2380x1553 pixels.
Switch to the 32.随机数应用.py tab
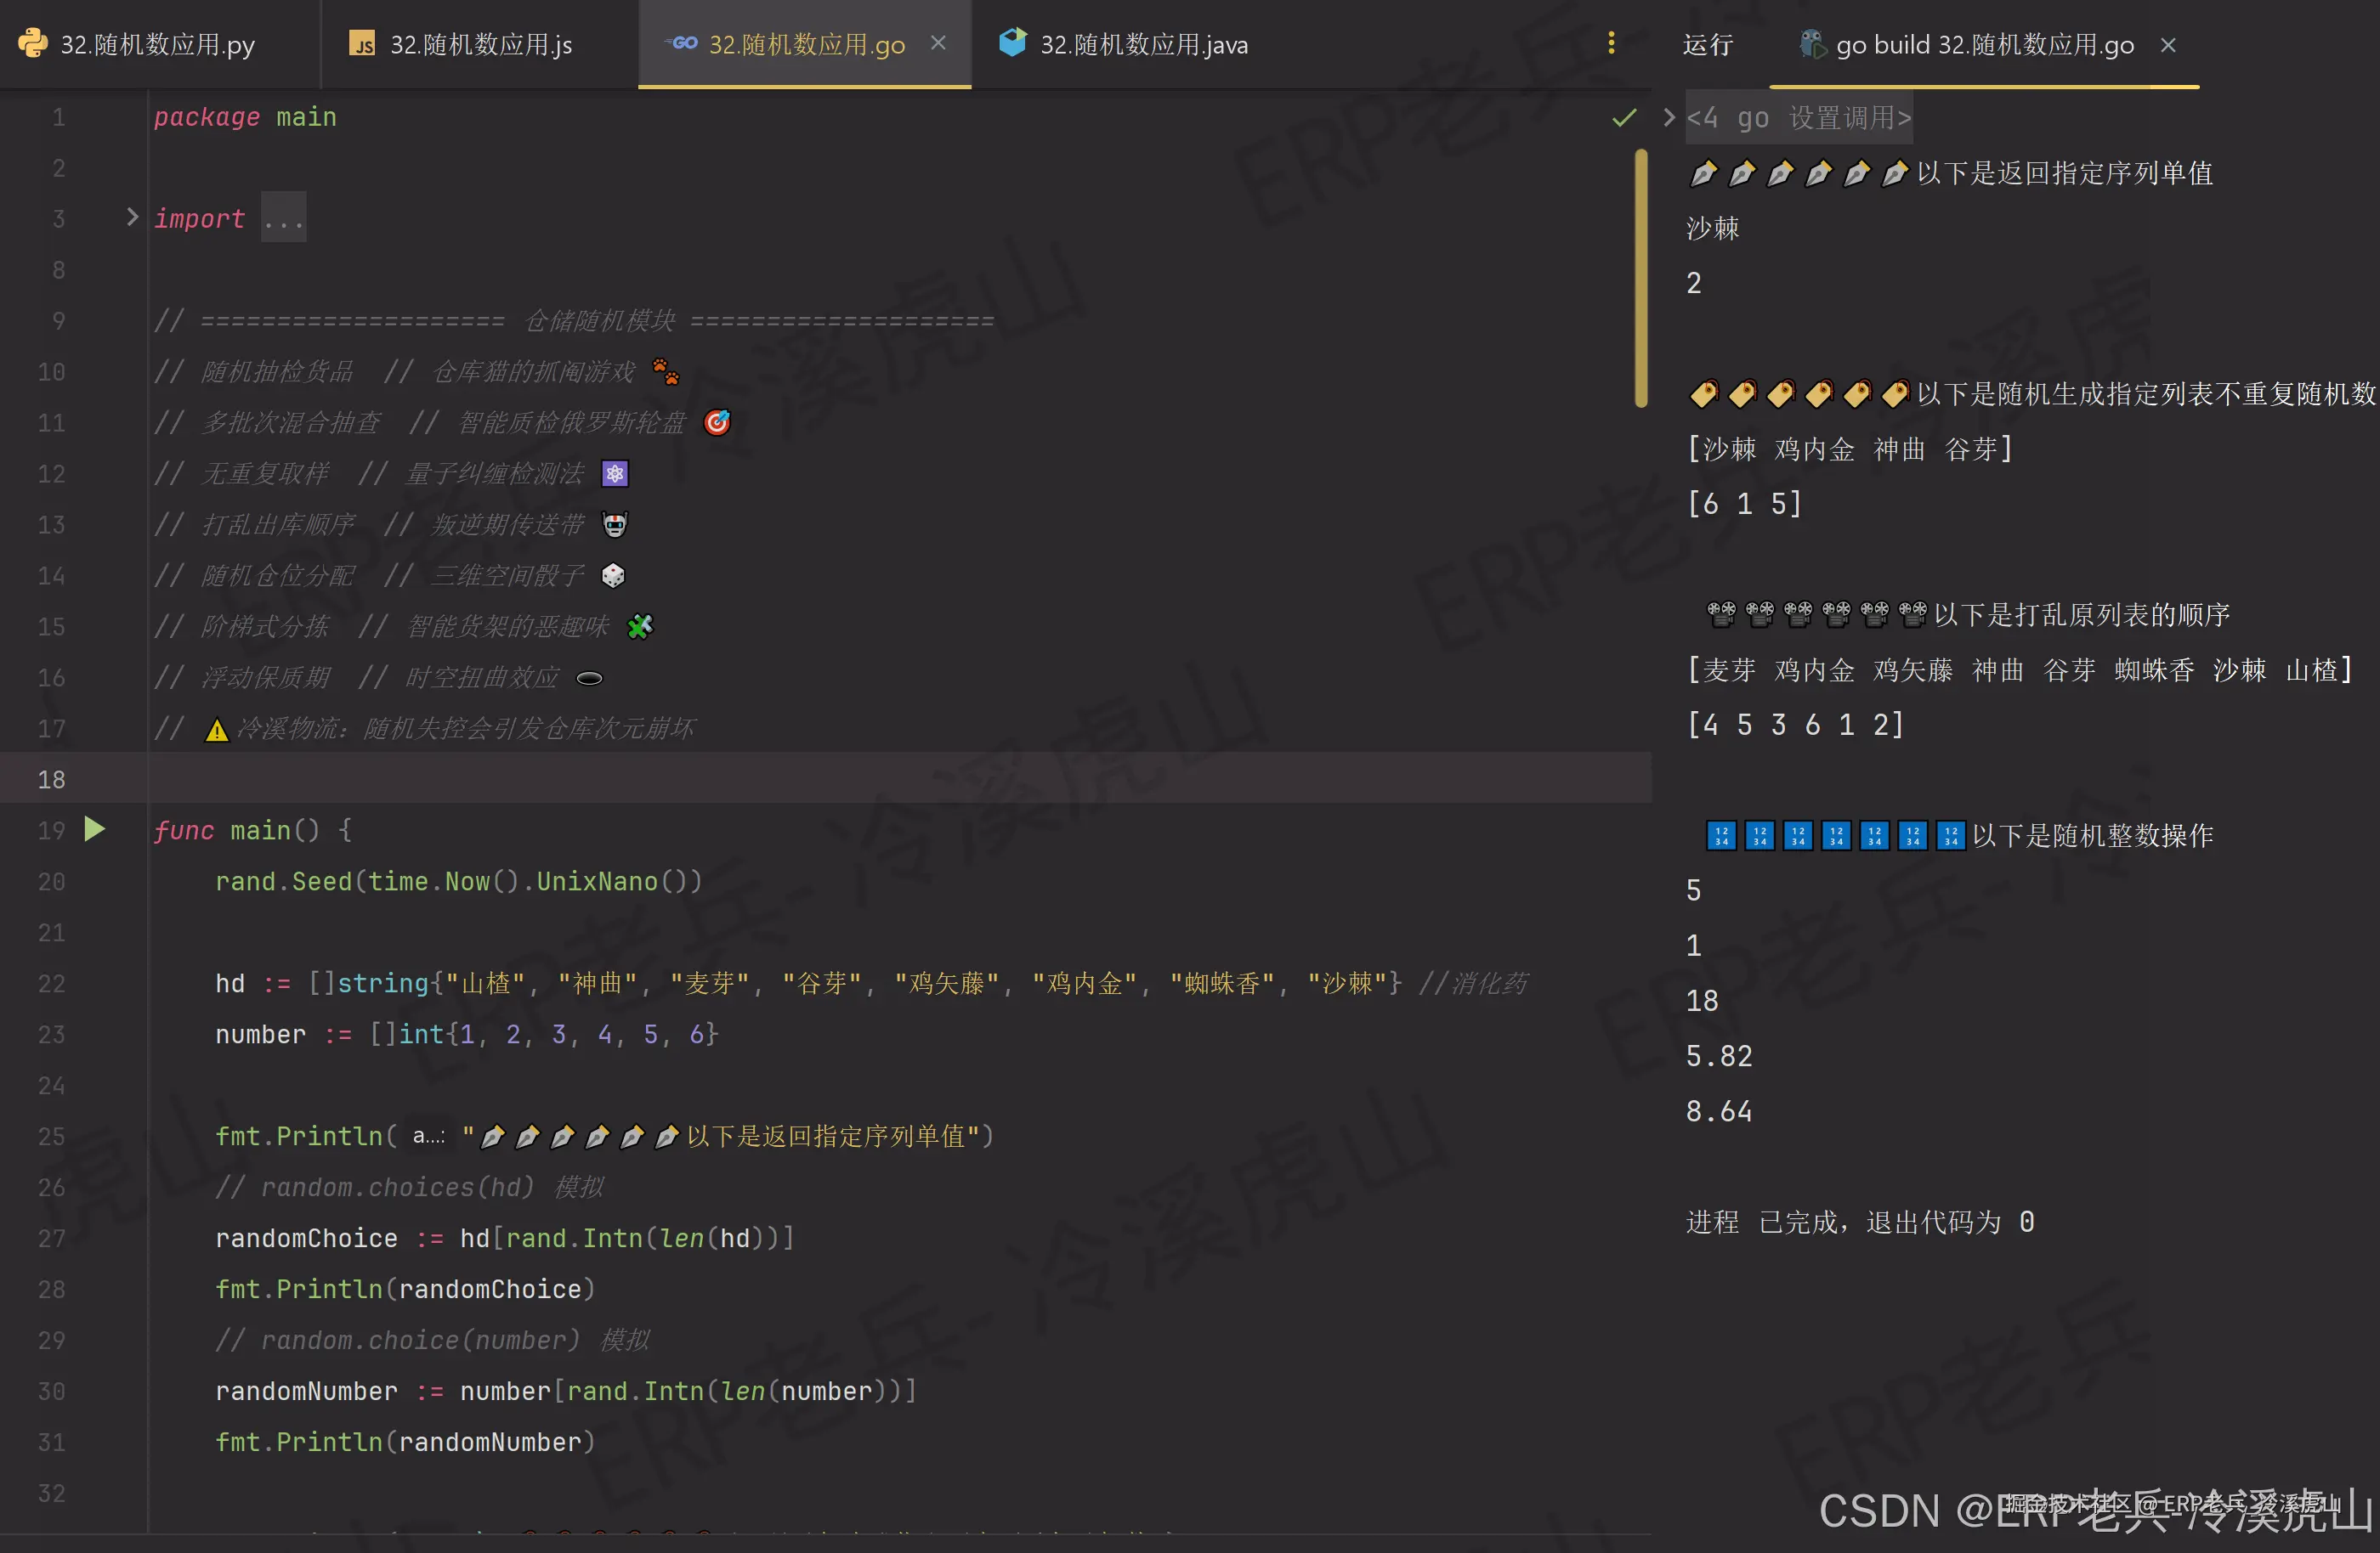point(157,45)
